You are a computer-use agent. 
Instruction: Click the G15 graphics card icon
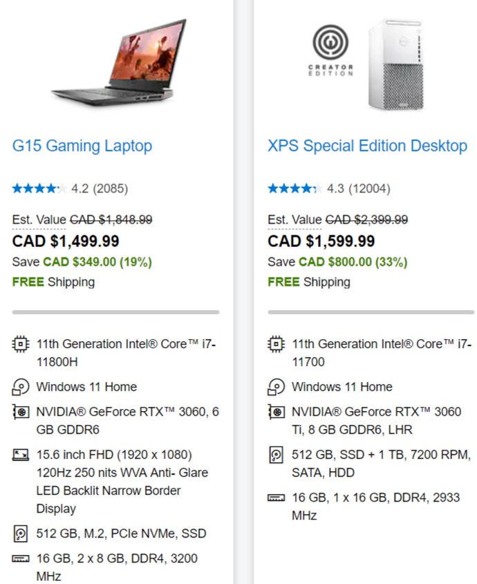point(21,412)
